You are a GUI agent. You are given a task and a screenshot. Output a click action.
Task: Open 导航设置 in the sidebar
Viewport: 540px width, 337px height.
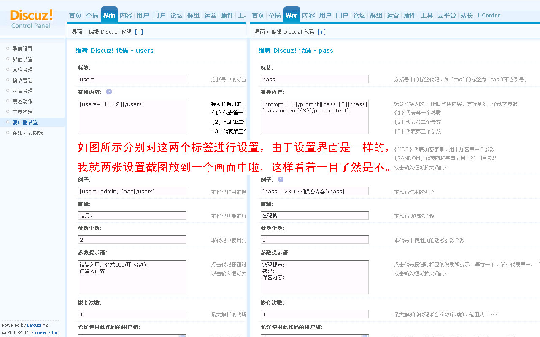pos(22,49)
